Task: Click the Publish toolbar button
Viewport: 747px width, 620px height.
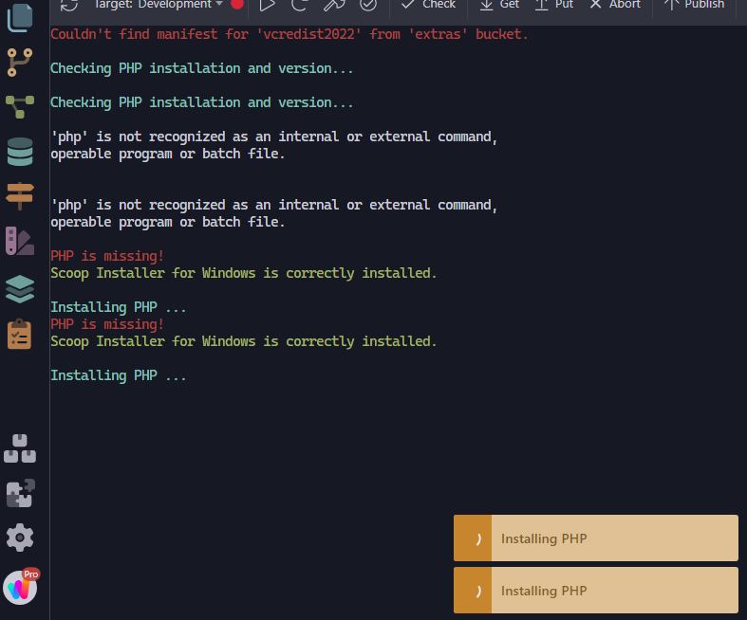Action: coord(695,5)
